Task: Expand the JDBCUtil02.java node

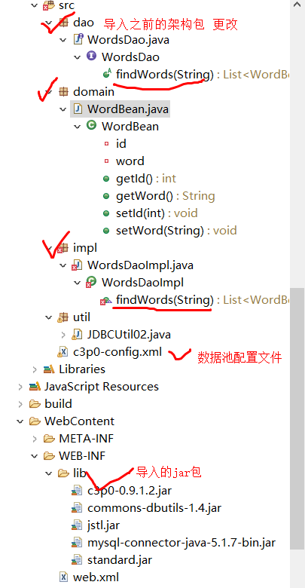Action: (x=63, y=334)
